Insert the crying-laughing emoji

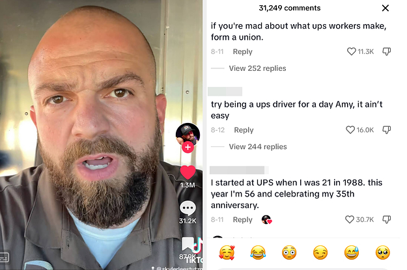pyautogui.click(x=258, y=252)
